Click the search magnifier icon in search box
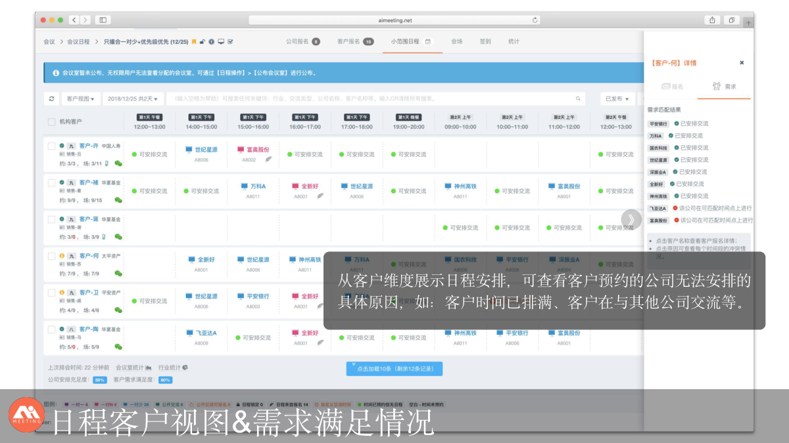The width and height of the screenshot is (789, 443). [579, 99]
